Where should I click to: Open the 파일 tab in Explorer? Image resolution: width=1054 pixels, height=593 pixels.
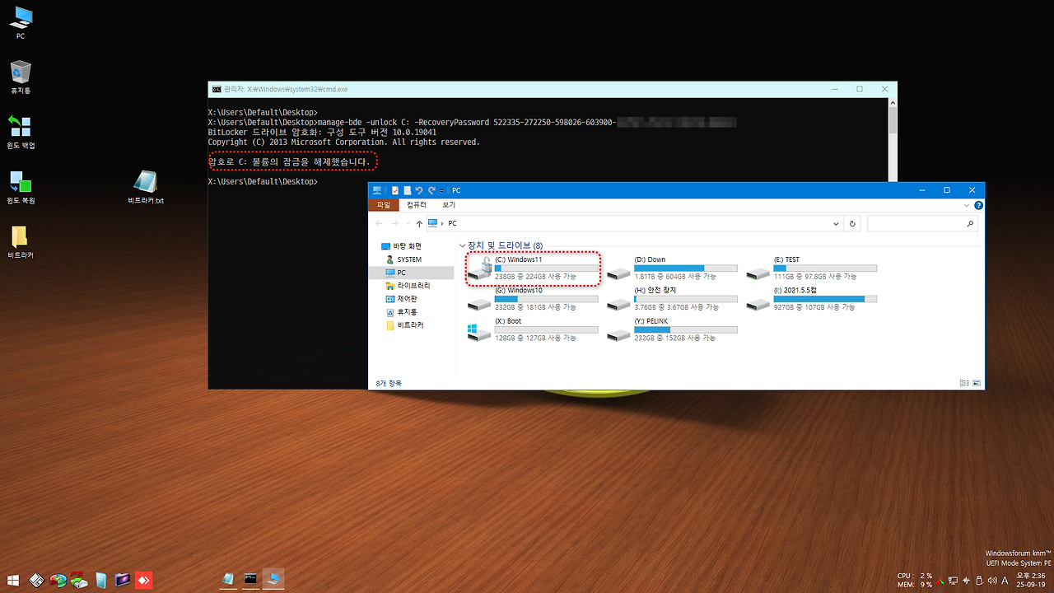coord(383,205)
